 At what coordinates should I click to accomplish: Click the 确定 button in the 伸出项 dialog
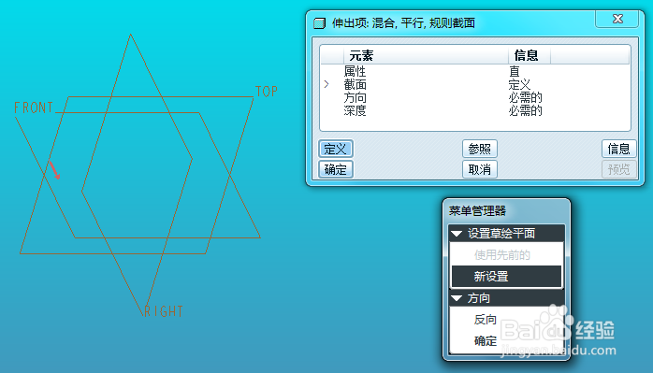tap(336, 169)
